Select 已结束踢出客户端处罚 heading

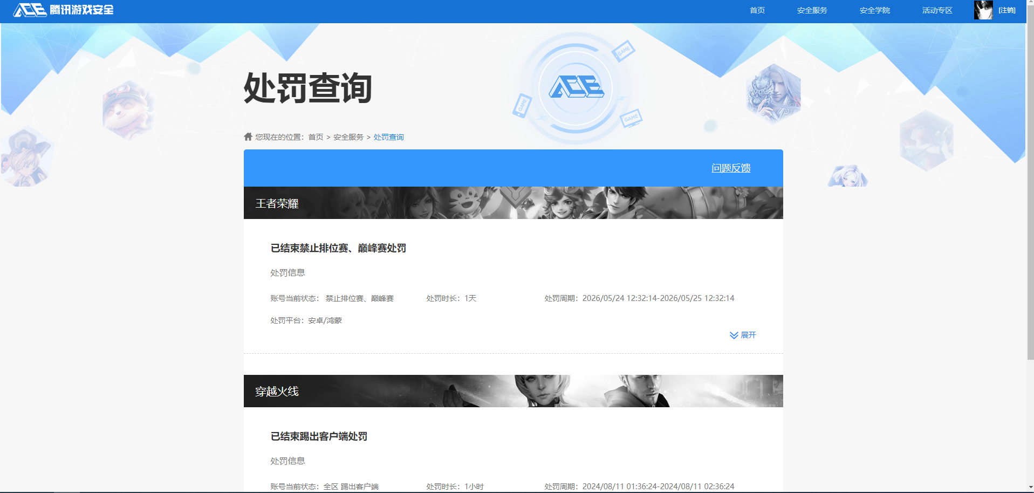319,436
